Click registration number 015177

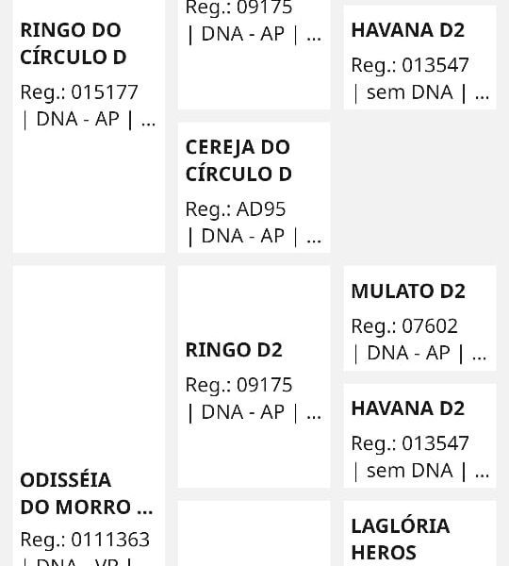(105, 92)
